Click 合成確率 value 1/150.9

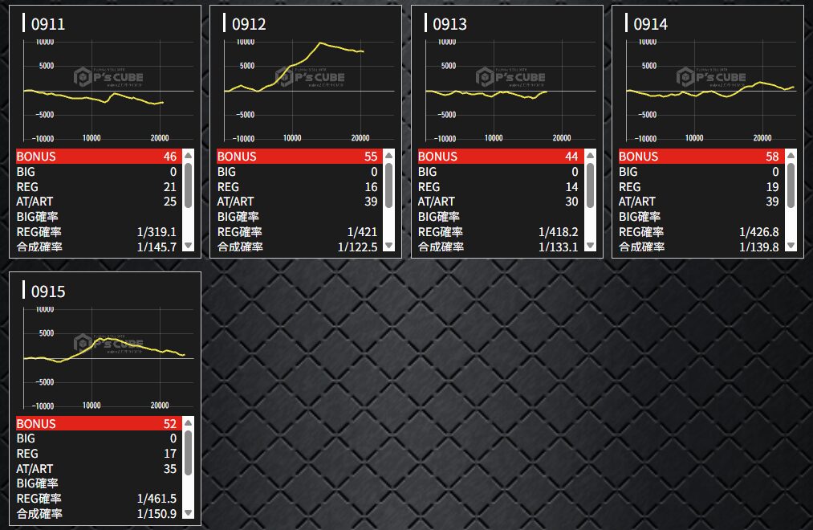pyautogui.click(x=157, y=513)
